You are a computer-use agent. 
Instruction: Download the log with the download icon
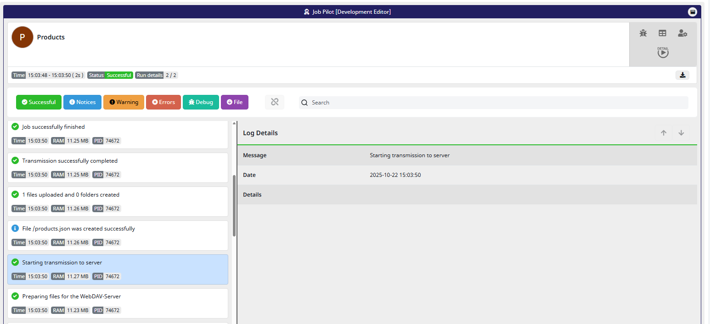coord(682,75)
